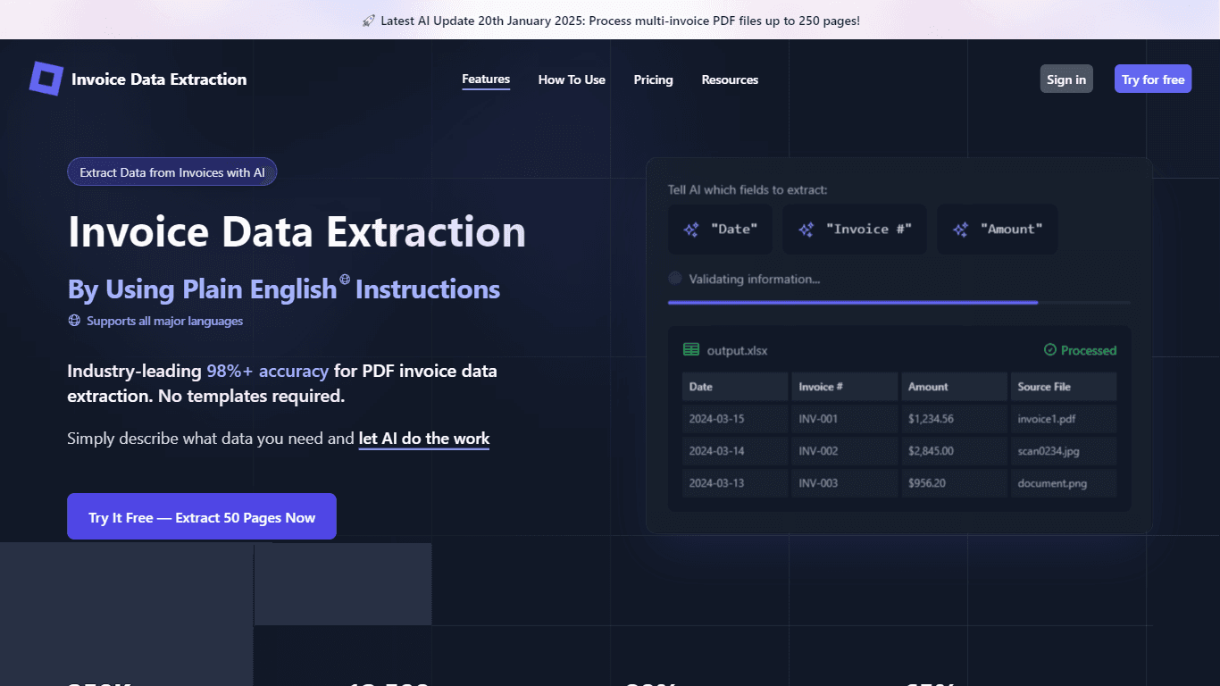Open the How To Use nav item
Viewport: 1220px width, 686px height.
tap(572, 79)
